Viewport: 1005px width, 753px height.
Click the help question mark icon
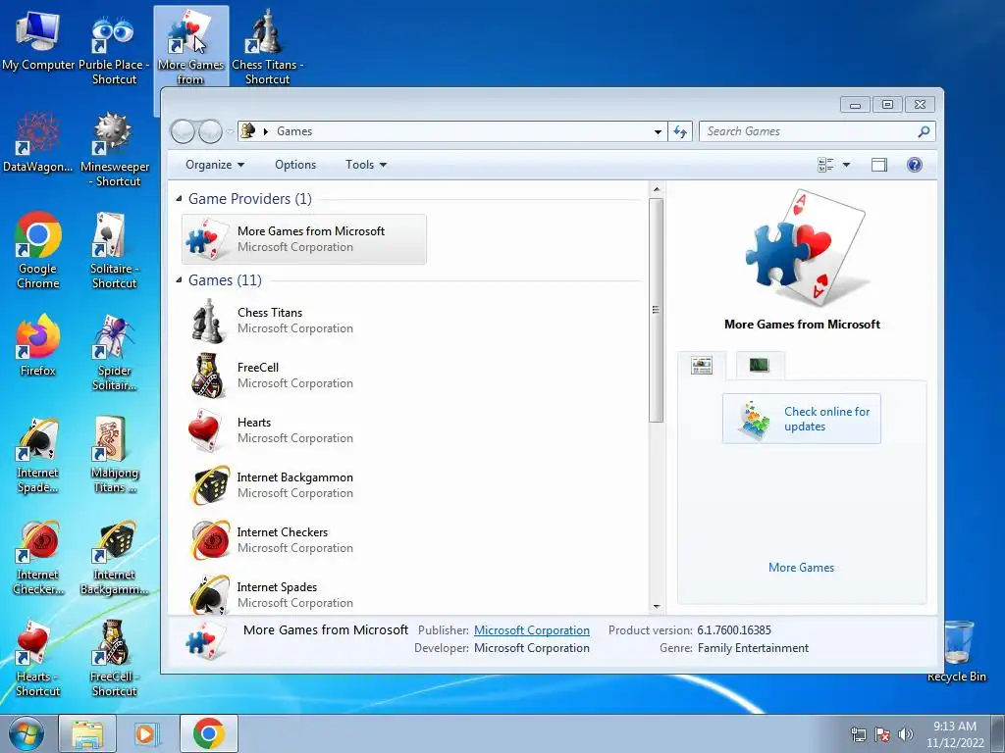point(915,165)
